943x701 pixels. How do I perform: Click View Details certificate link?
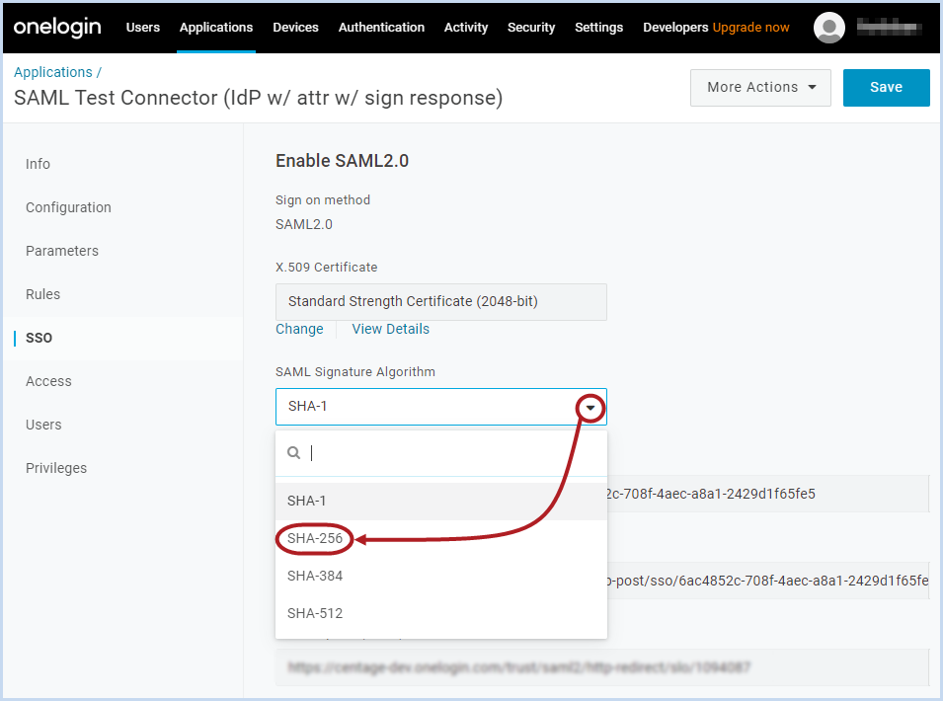tap(390, 329)
